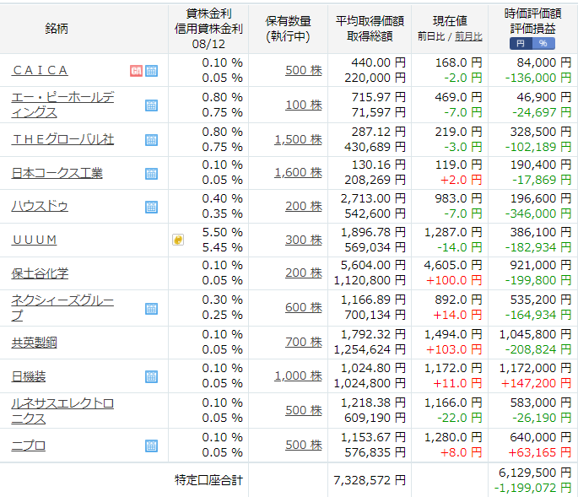Open エー・ピーホールディングス stock link
The image size is (578, 497).
point(62,105)
